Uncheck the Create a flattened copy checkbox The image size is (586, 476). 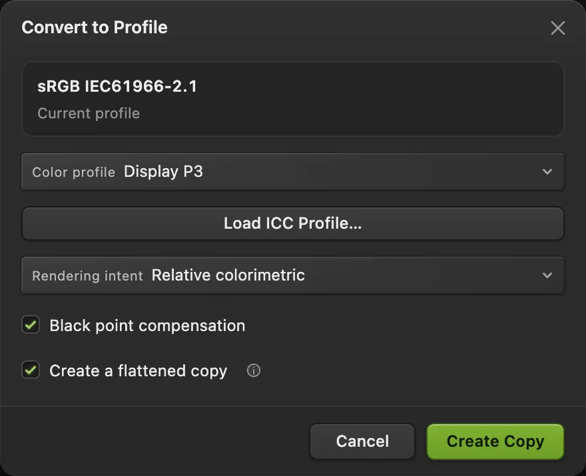tap(31, 370)
